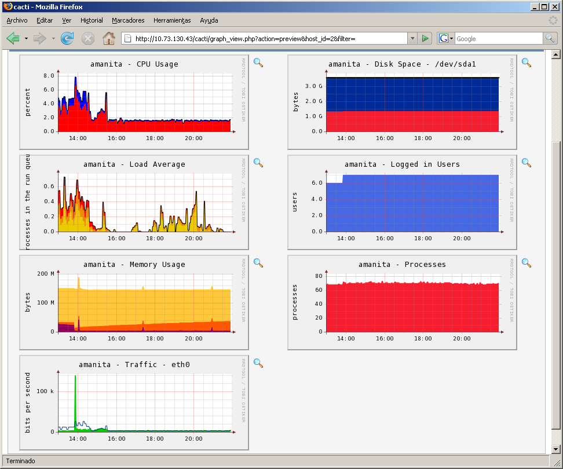This screenshot has width=563, height=469.
Task: Go back to the previous page
Action: [x=13, y=38]
